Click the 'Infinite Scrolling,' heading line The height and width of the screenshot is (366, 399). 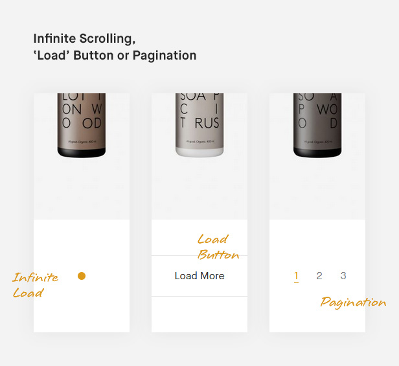click(84, 38)
